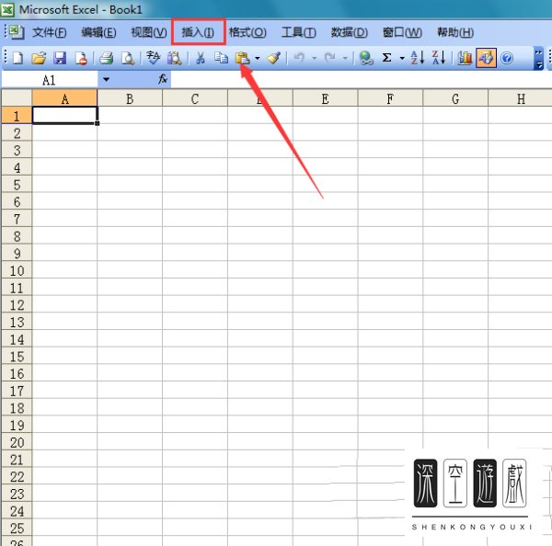Image resolution: width=552 pixels, height=546 pixels.
Task: Select the row 10 header
Action: coord(16,270)
